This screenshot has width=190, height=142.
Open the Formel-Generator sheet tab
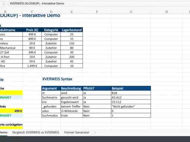[x=77, y=132]
